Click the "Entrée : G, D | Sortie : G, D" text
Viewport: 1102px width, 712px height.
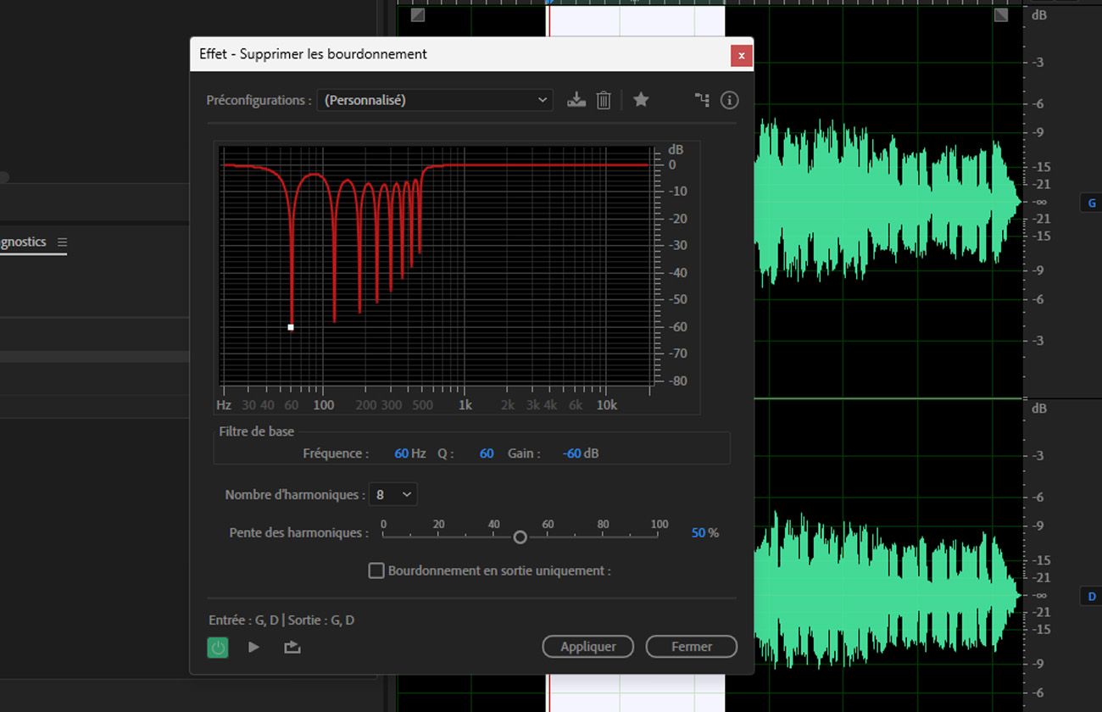(281, 620)
